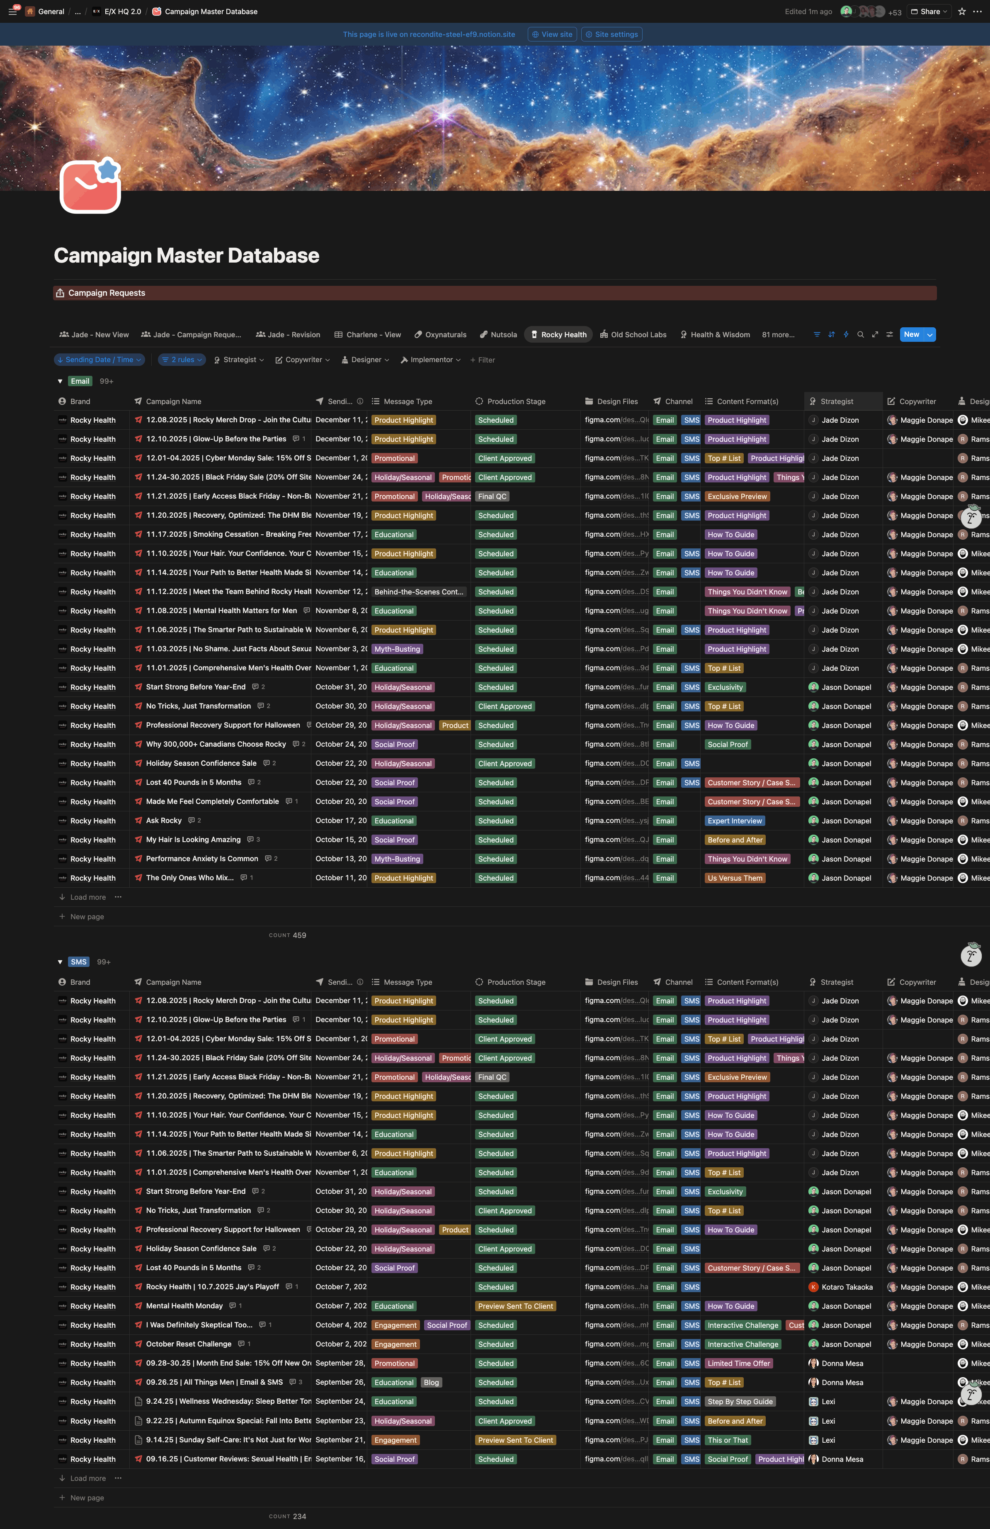Click the Expert Interview tag
990x1529 pixels.
735,821
